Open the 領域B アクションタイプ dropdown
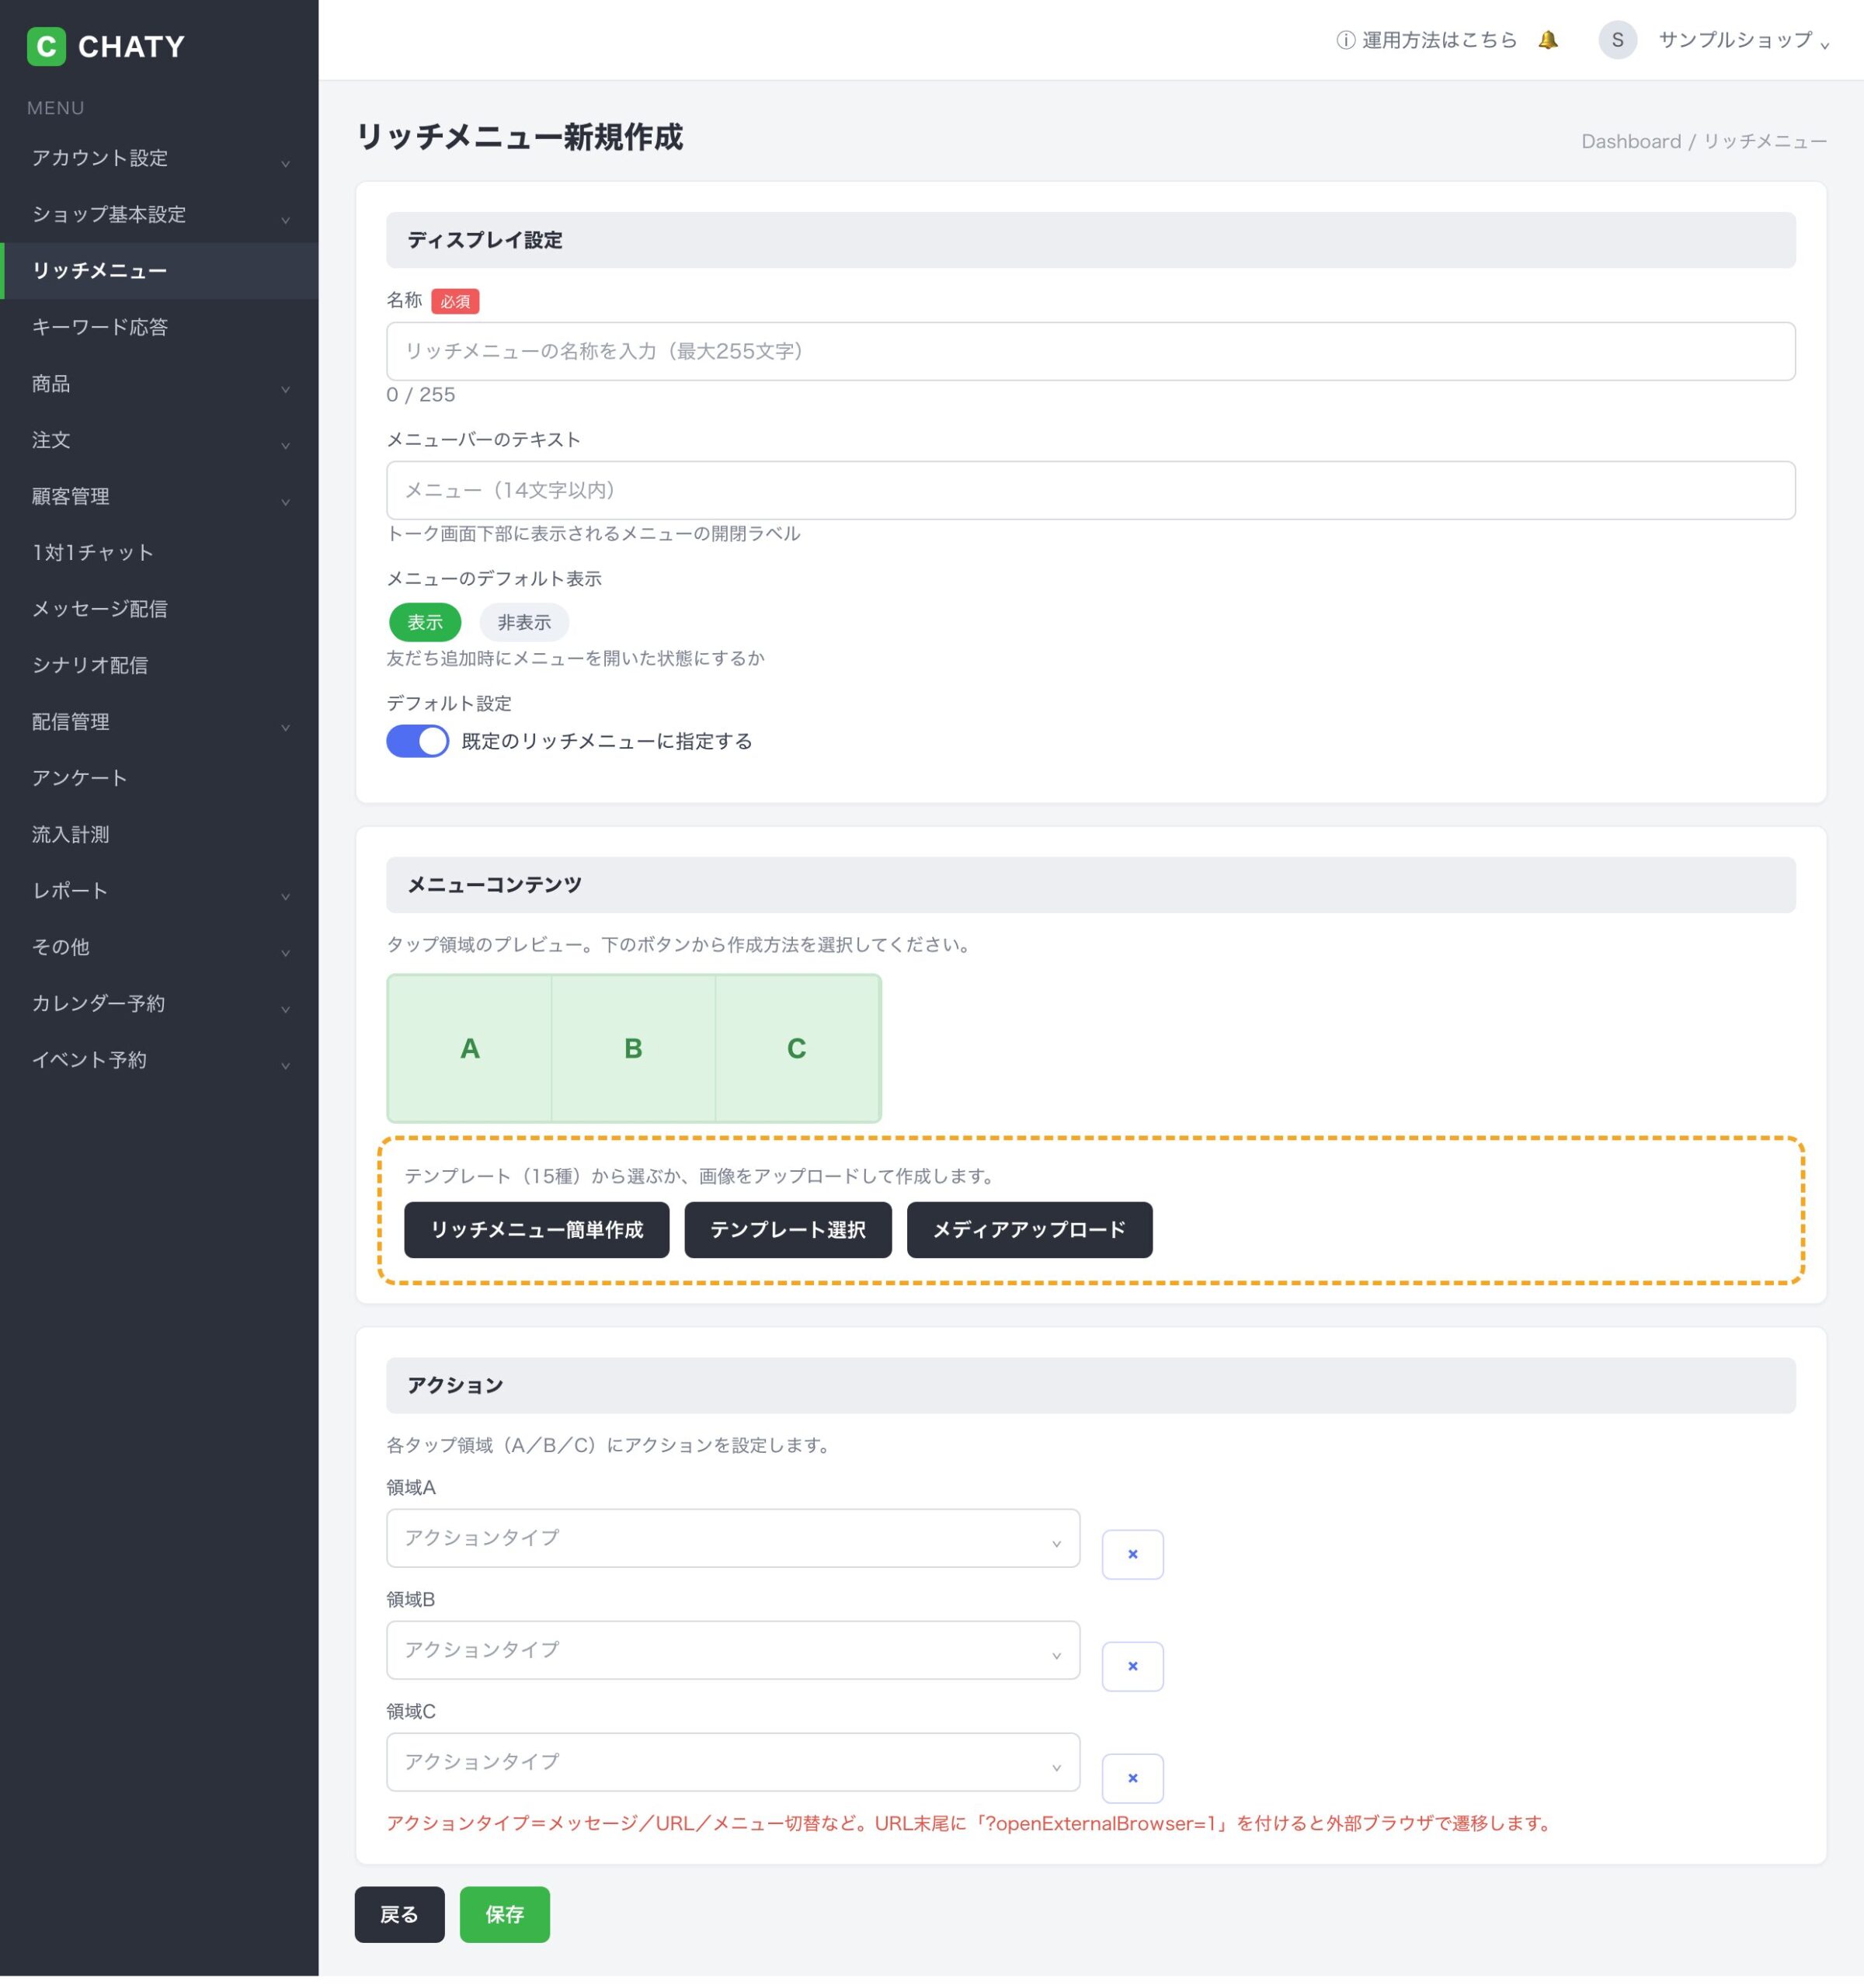This screenshot has width=1864, height=1988. (x=733, y=1650)
